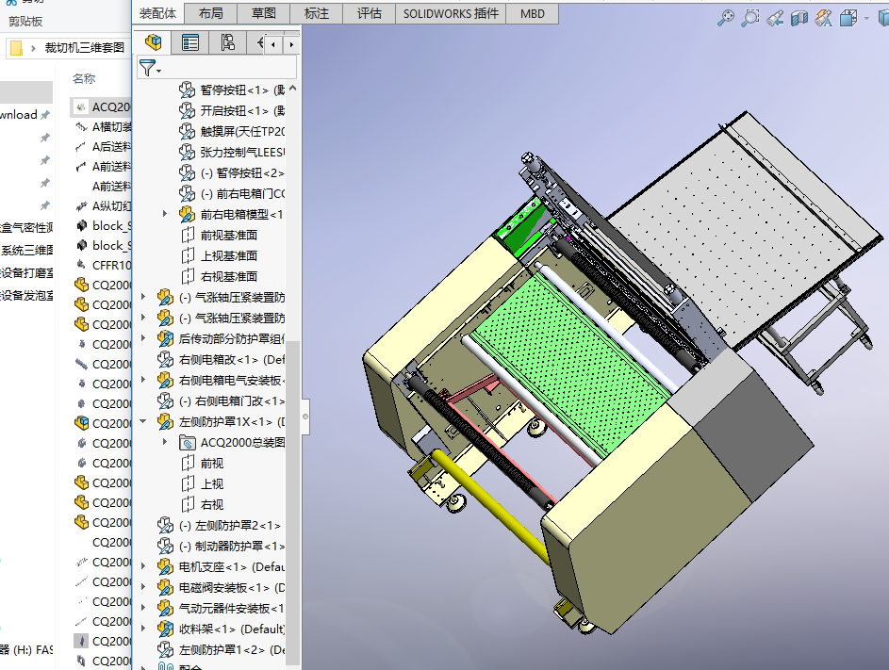The height and width of the screenshot is (670, 889).
Task: Select 右侧电箱改<1> part
Action: coord(221,359)
